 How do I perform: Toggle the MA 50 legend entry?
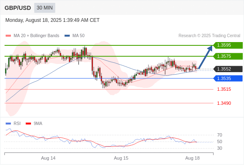pos(74,36)
